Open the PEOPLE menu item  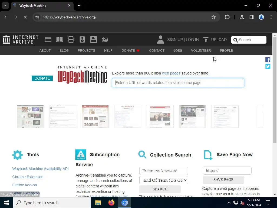226,51
